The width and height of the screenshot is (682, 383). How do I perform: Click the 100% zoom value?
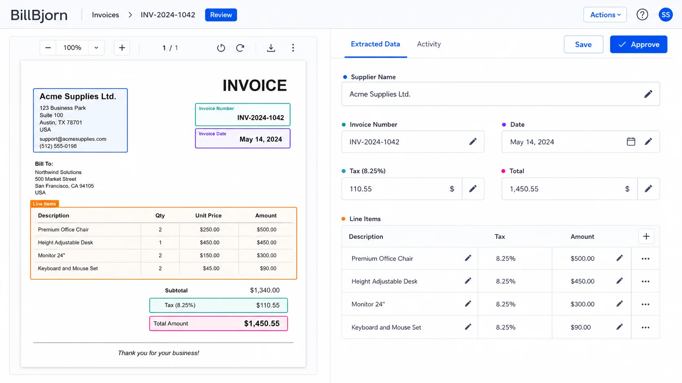click(x=72, y=48)
